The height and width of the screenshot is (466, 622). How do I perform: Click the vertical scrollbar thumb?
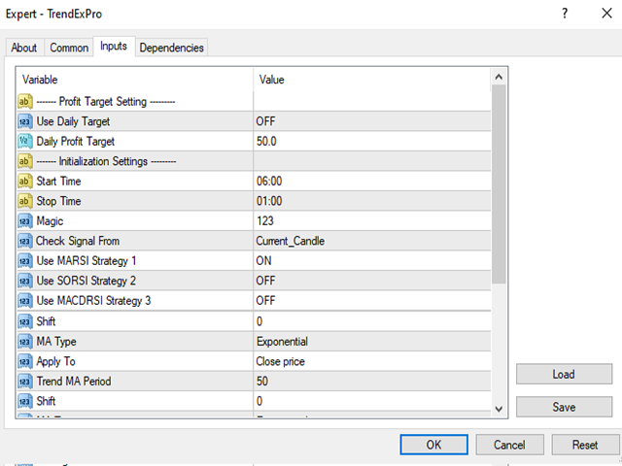(499, 184)
